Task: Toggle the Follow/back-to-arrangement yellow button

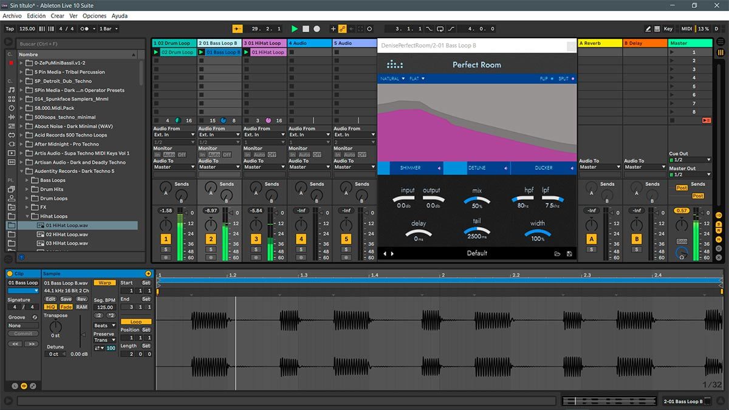Action: pos(238,29)
